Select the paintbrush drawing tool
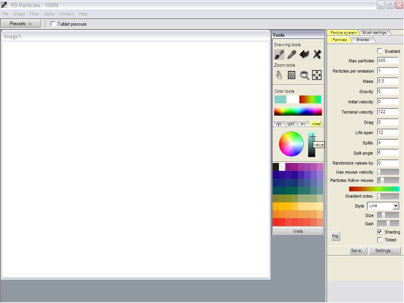 pos(279,54)
